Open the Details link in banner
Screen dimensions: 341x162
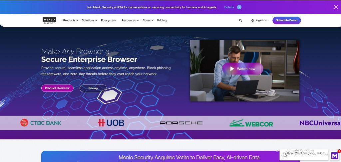(229, 7)
